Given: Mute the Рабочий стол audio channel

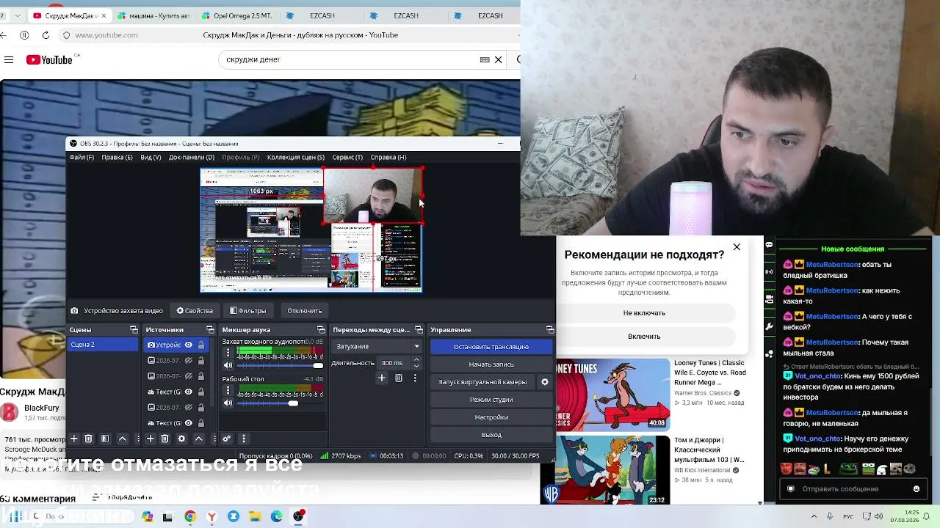Looking at the screenshot, I should (228, 403).
